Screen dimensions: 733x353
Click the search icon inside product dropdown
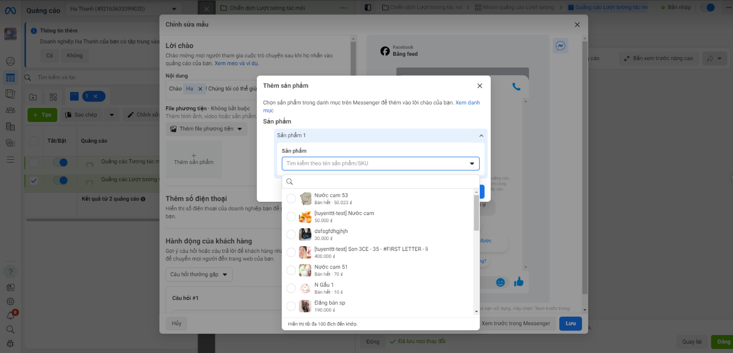(290, 181)
